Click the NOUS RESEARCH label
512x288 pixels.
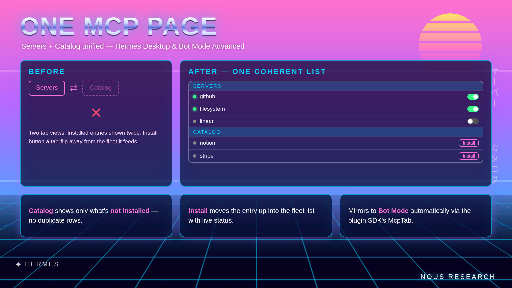click(x=458, y=277)
